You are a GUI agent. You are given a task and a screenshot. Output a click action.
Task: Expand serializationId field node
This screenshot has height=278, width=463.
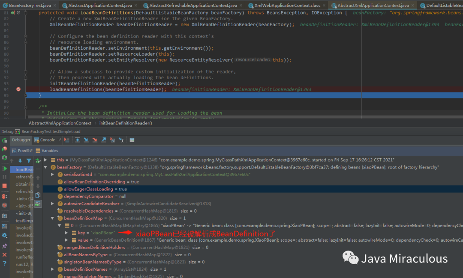[53, 174]
